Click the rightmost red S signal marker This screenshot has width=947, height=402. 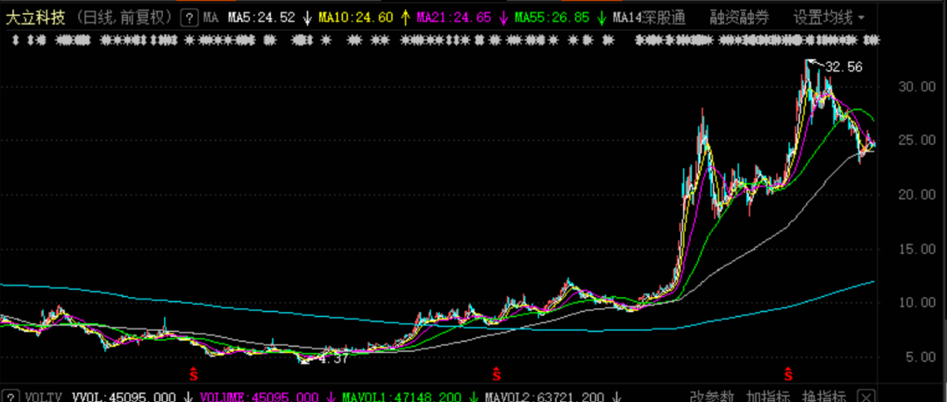788,374
